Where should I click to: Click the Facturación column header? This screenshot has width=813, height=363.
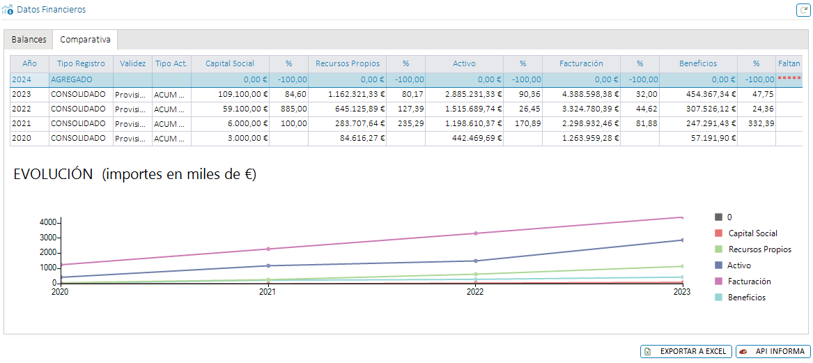pyautogui.click(x=580, y=63)
